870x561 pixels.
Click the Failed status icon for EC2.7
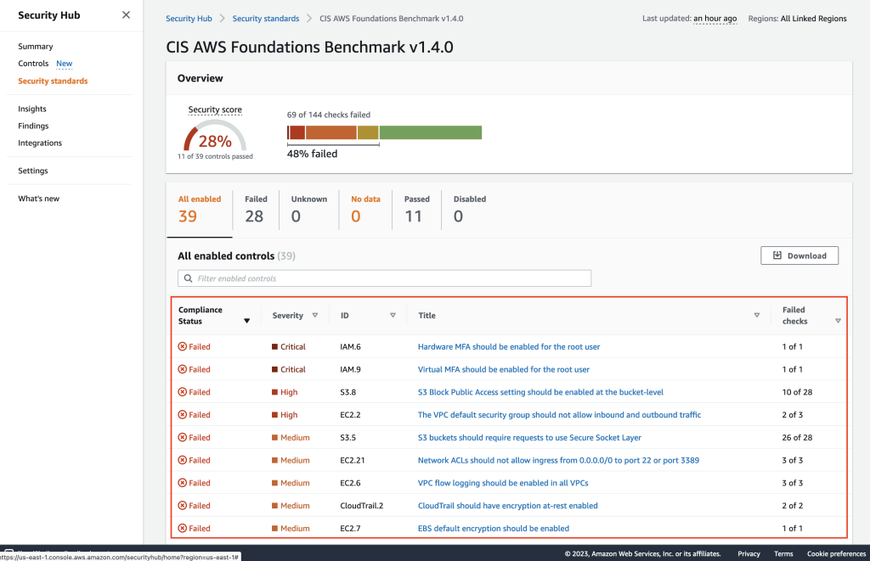(x=182, y=528)
